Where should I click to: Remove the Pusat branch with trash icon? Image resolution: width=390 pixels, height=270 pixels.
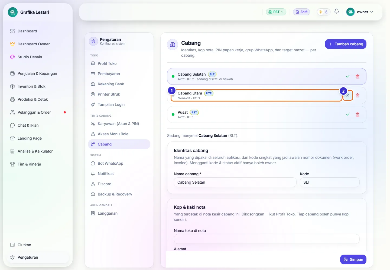[357, 114]
